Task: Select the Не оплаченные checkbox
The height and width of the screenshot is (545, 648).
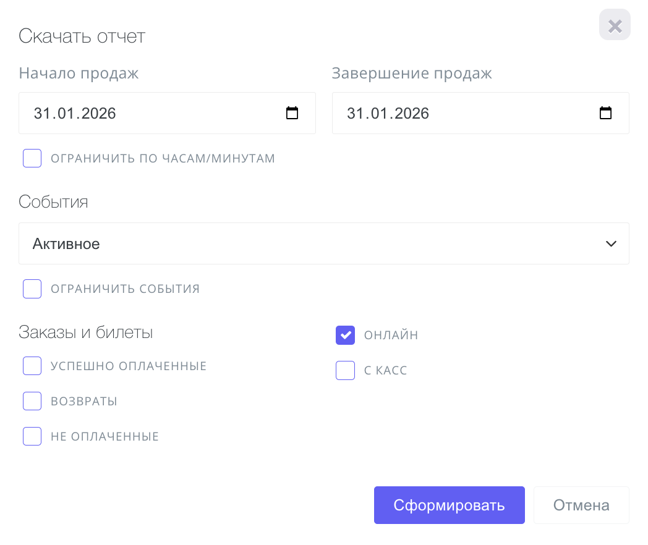Action: click(32, 436)
